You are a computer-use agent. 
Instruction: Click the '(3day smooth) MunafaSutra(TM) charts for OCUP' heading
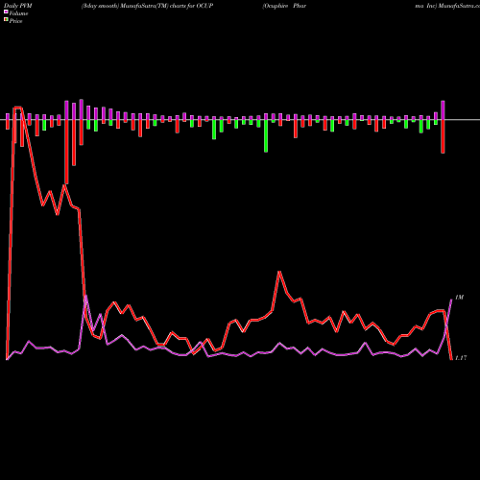pyautogui.click(x=147, y=6)
